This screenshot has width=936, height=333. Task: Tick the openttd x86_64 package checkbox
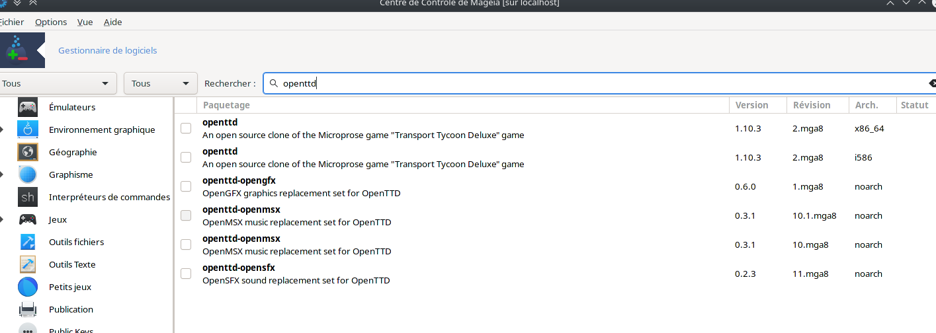click(186, 128)
